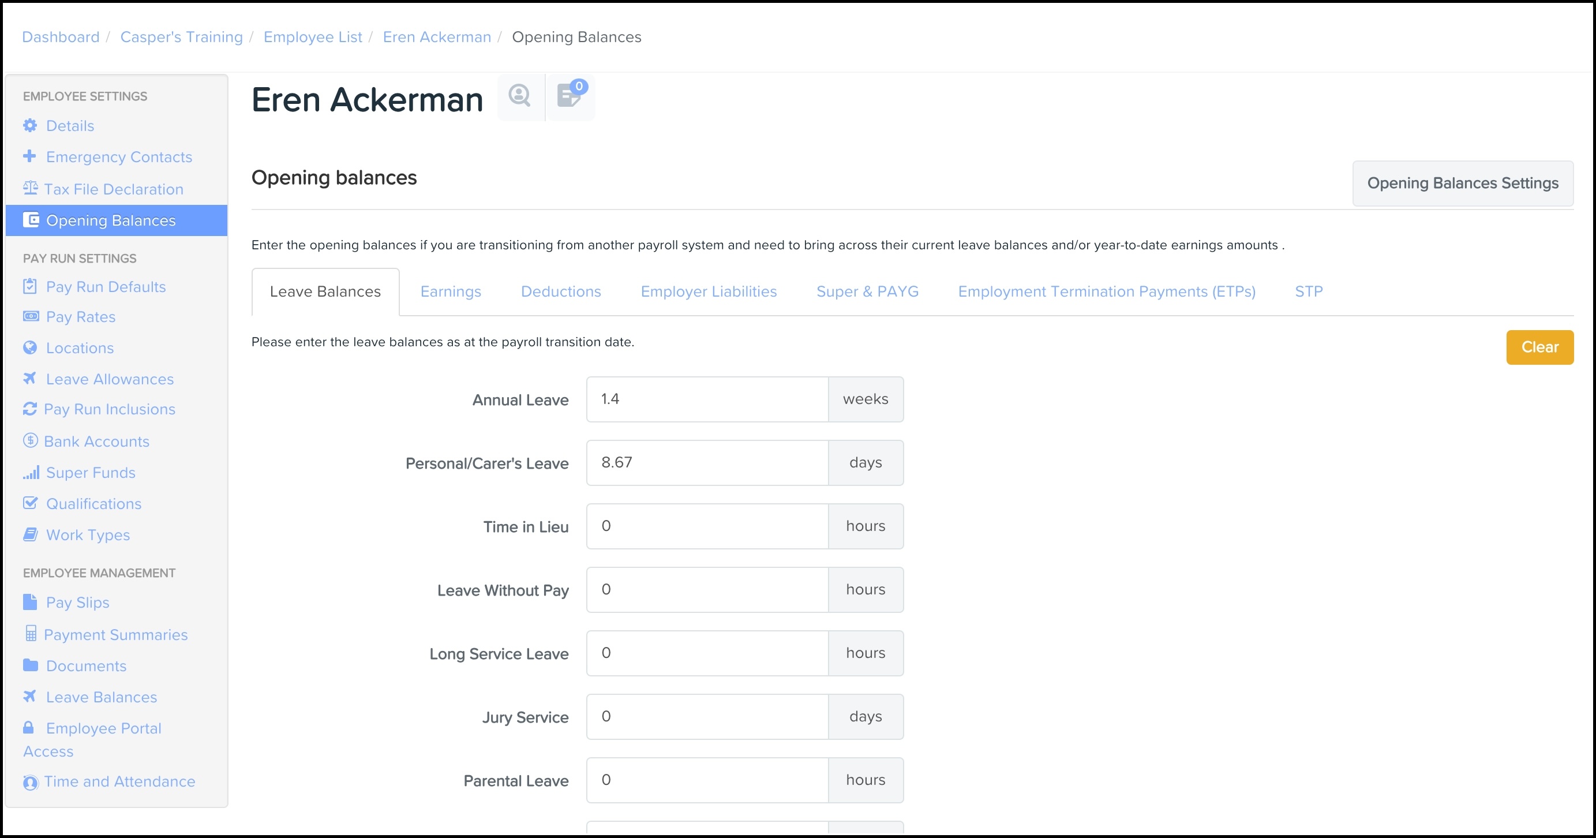Open Opening Balances Settings
Screen dimensions: 1596x838
[1462, 184]
